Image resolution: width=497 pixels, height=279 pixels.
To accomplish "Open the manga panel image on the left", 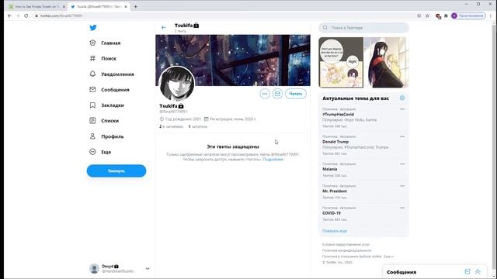I will click(x=341, y=62).
